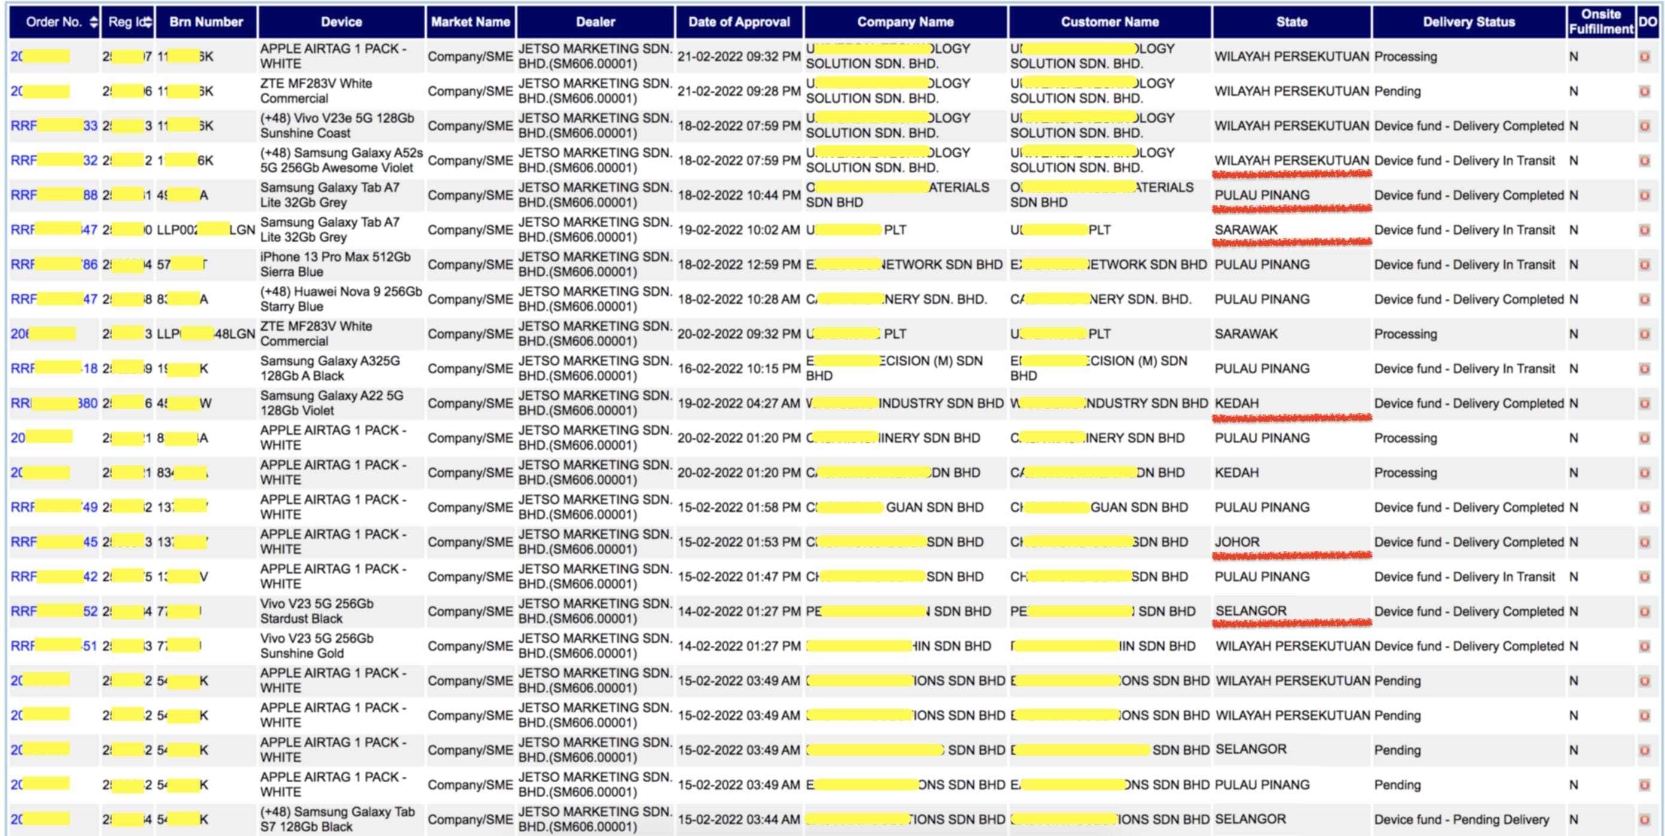
Task: Click the State column header
Action: point(1291,22)
